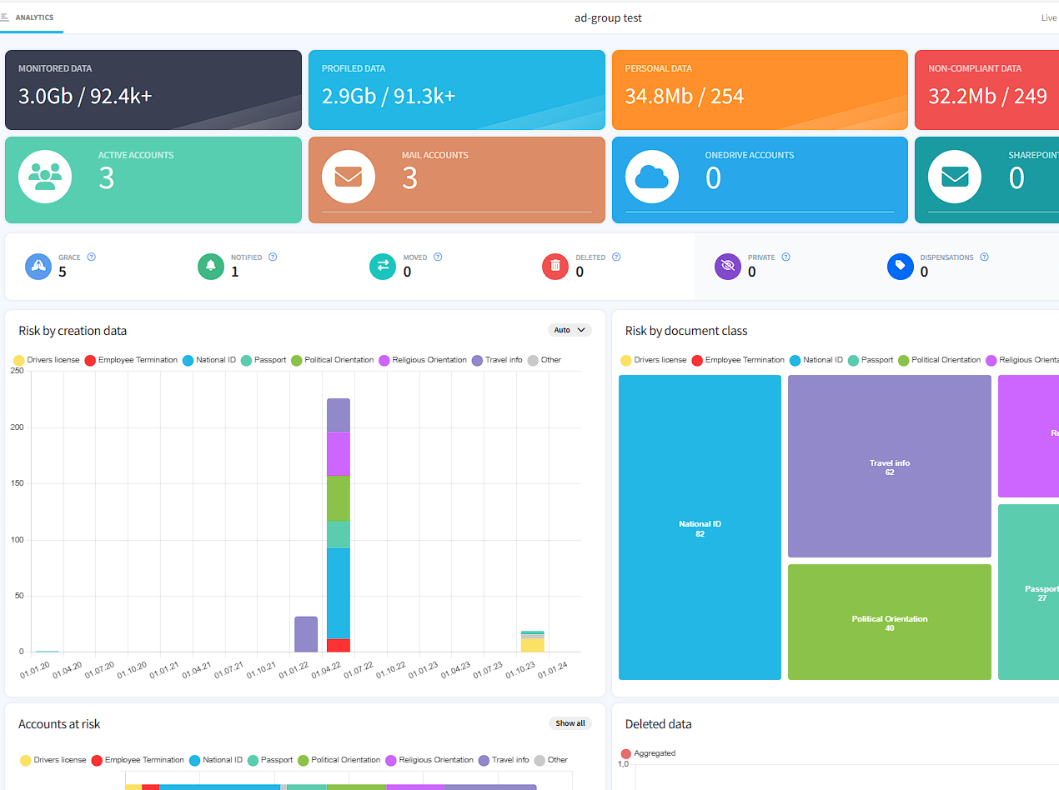Open the help tooltip next to Deleted
The height and width of the screenshot is (790, 1059).
pyautogui.click(x=616, y=257)
